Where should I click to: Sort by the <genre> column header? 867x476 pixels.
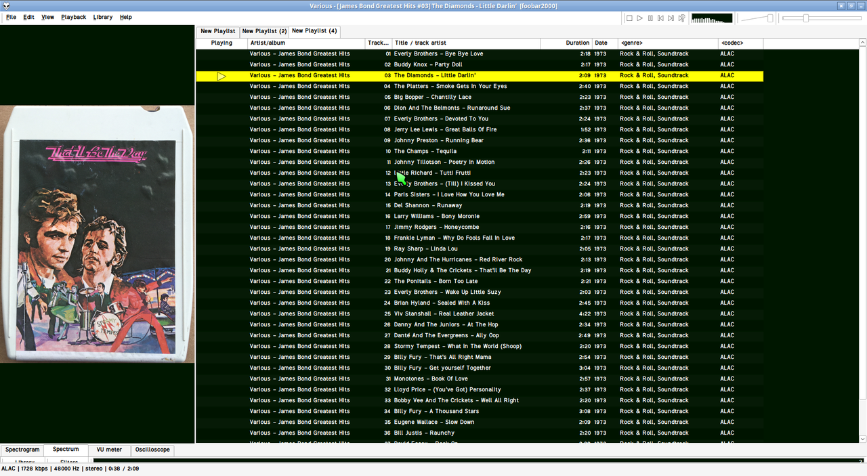[668, 43]
